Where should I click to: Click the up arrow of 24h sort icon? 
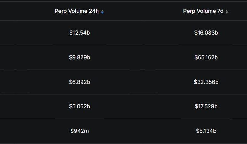[102, 11]
